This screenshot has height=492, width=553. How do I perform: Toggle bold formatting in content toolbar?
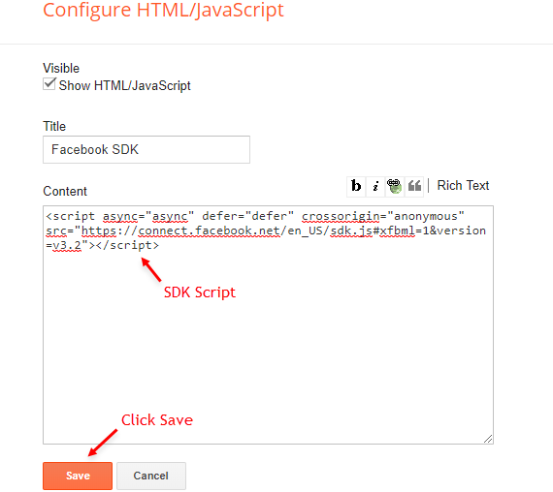(356, 186)
